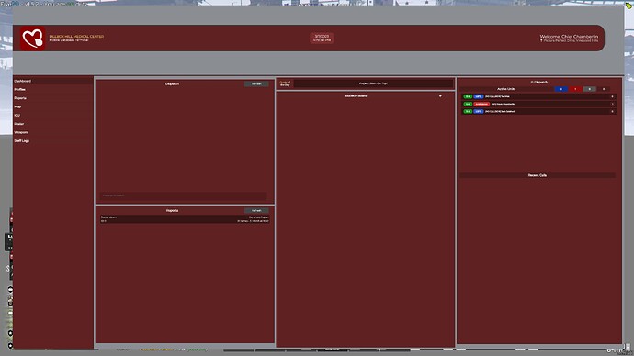Open the Map sidebar page
The width and height of the screenshot is (634, 356).
click(x=53, y=107)
